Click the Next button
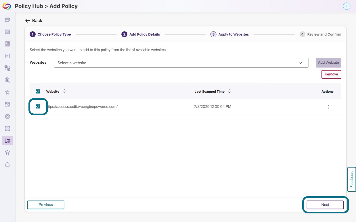The image size is (356, 222). click(x=325, y=205)
